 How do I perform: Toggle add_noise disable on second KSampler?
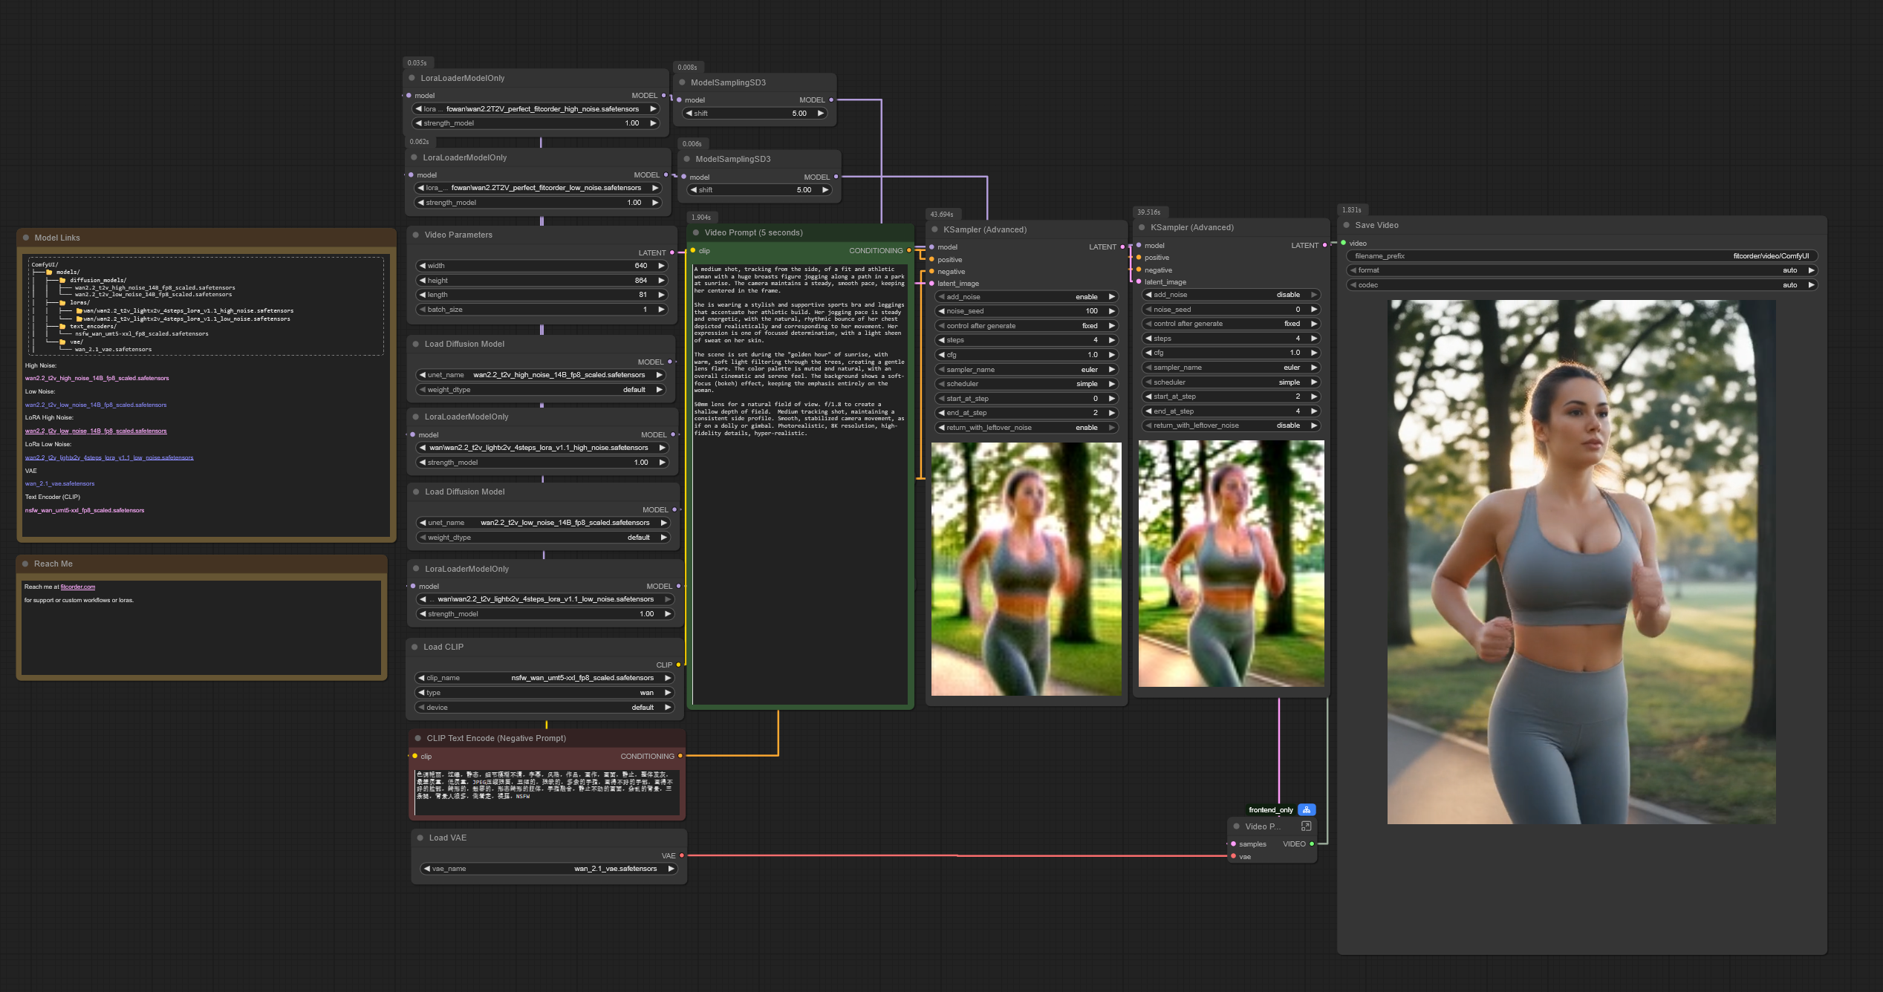[x=1230, y=295]
